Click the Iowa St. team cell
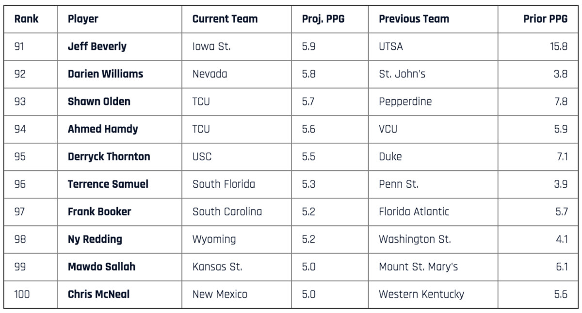 pos(211,47)
